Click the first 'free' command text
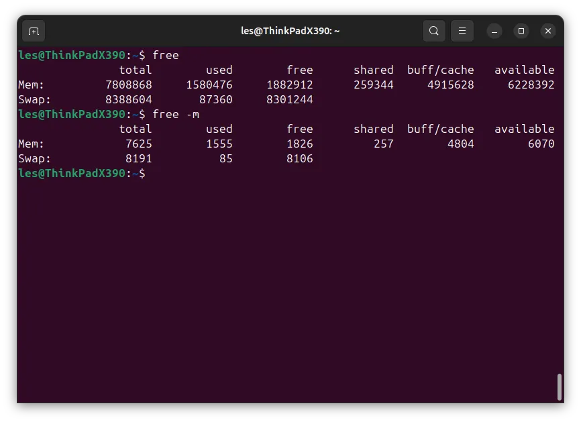 click(166, 55)
